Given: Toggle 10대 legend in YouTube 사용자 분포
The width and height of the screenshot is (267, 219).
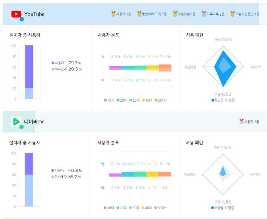Looking at the screenshot, I should 109,100.
